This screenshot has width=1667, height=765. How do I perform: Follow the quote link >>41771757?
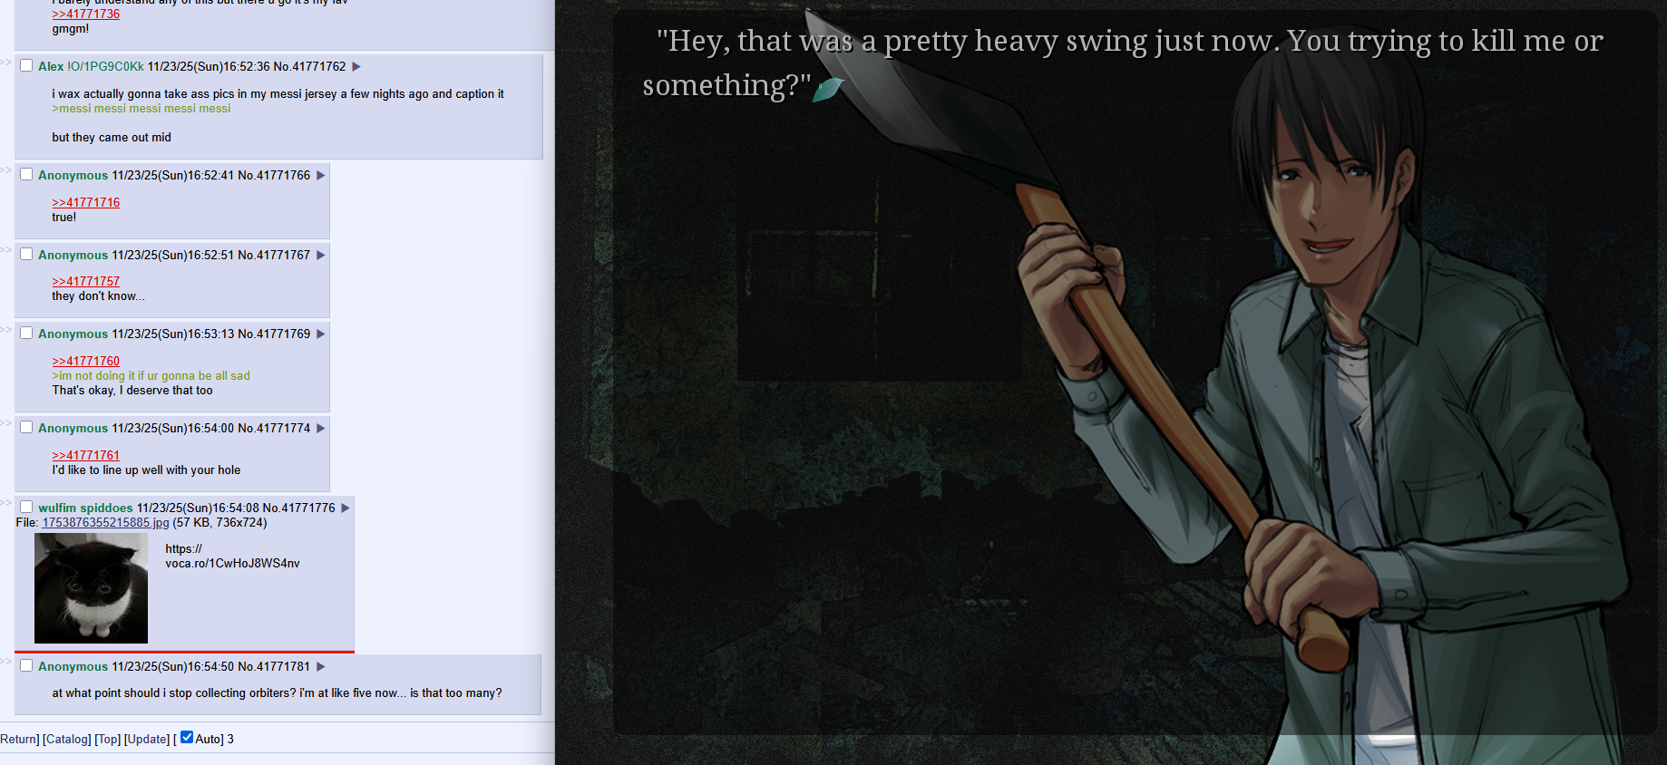[86, 281]
